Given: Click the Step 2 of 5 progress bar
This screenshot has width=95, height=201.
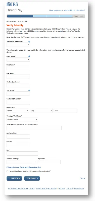Looking at the screenshot, I should click(x=46, y=16).
